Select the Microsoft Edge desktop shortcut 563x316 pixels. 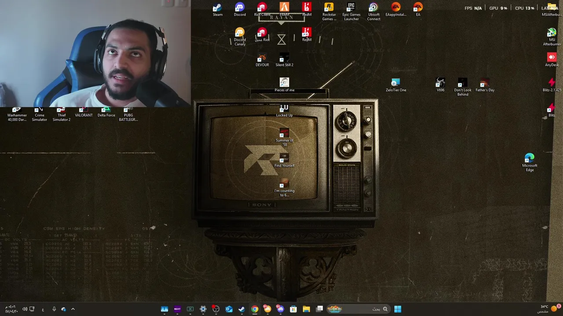click(530, 162)
